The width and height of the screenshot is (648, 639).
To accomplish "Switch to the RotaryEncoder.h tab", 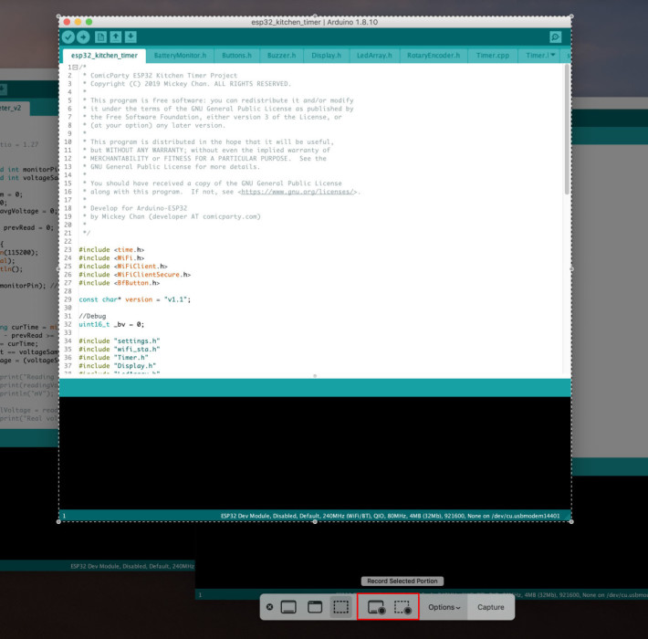I will coord(434,56).
